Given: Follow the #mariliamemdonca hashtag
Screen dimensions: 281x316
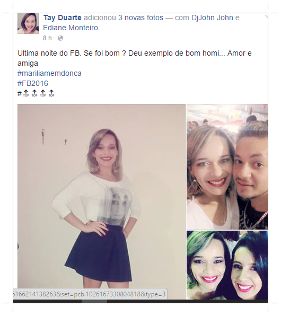Looking at the screenshot, I should 50,73.
